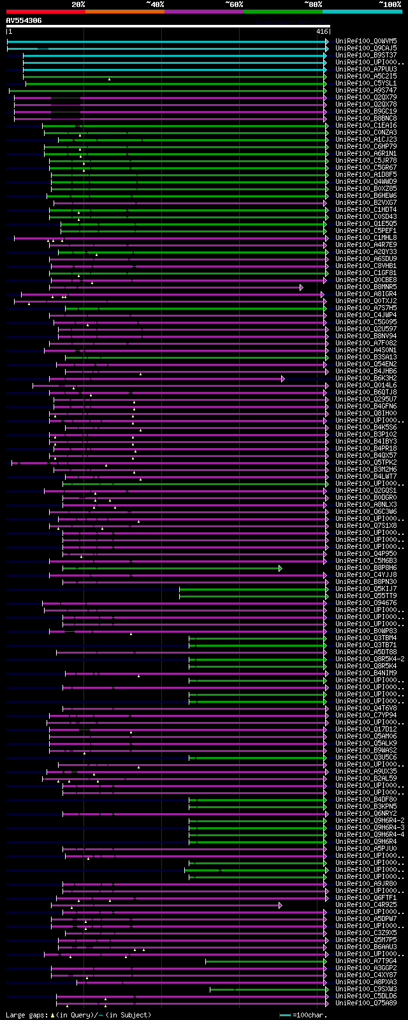Click the UniRef100_A9S747 label
This screenshot has height=1020, width=408.
[x=366, y=90]
